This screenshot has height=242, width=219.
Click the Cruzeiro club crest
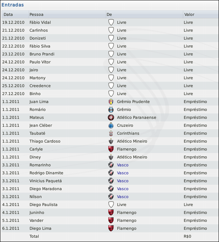coord(111,126)
